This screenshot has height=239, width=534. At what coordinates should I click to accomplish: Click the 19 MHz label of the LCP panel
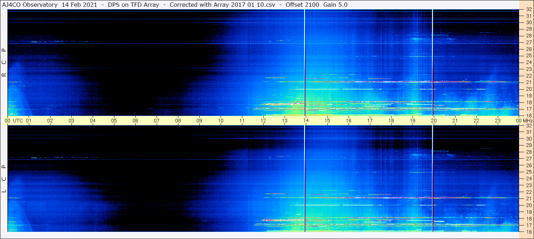(529, 212)
